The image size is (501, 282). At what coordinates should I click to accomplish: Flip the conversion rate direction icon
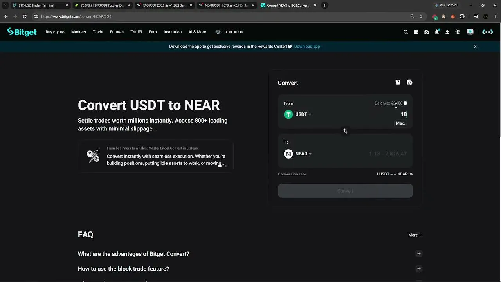(411, 174)
